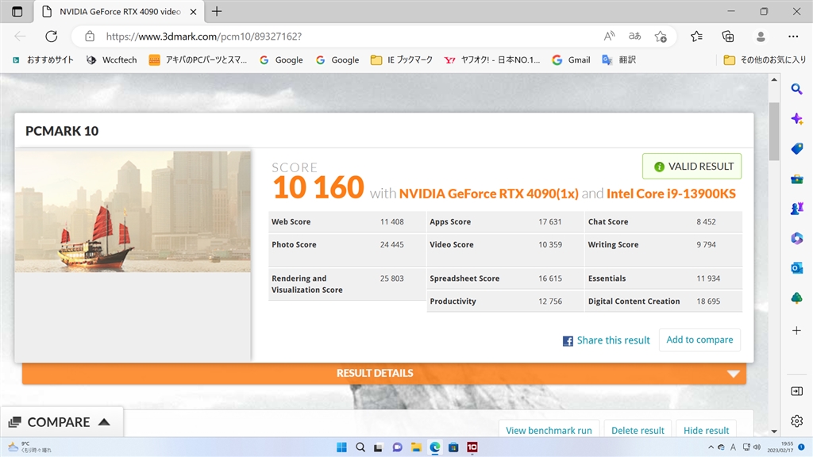Select the NVIDIA GeForce RTX 4090 video tab
This screenshot has height=457, width=813.
pyautogui.click(x=119, y=11)
